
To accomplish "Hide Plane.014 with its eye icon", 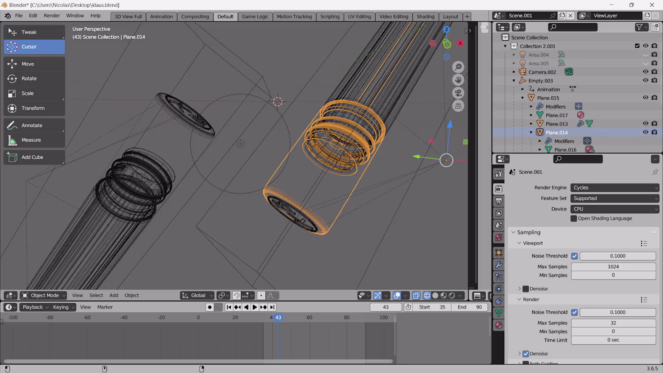I will click(645, 132).
